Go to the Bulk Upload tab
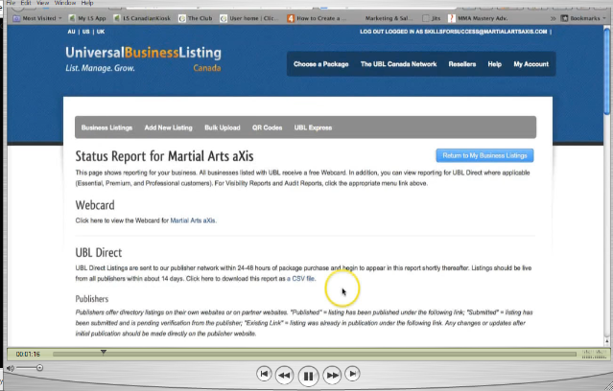This screenshot has width=613, height=391. tap(223, 127)
